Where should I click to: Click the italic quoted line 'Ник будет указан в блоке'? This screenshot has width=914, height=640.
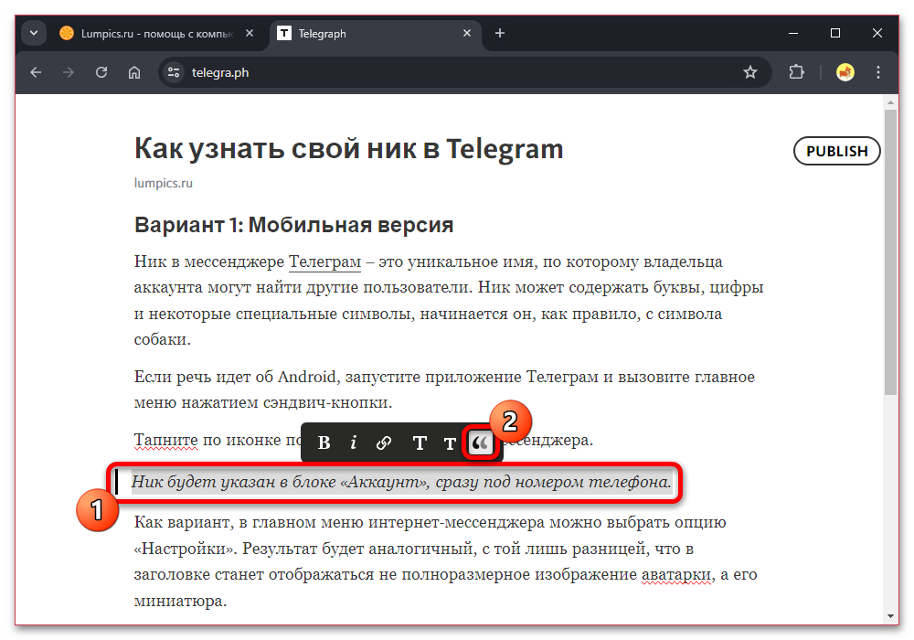click(401, 482)
